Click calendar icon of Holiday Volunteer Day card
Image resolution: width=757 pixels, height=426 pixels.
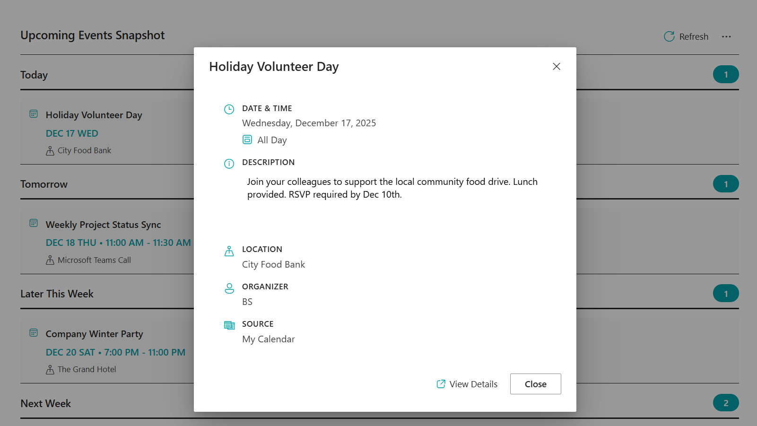(34, 114)
